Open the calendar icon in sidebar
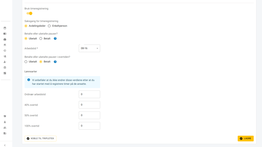Viewport: 262px width, 147px height. click(5, 28)
